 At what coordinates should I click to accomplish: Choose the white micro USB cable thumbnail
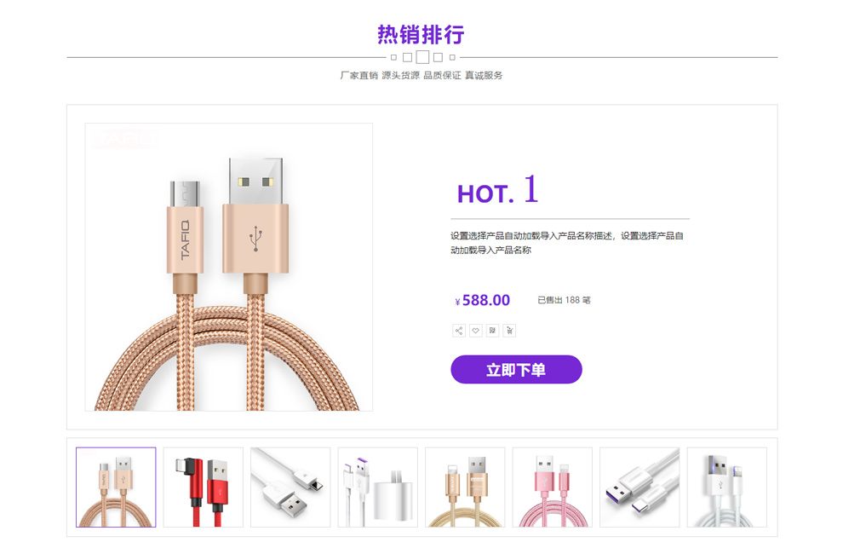coord(290,487)
